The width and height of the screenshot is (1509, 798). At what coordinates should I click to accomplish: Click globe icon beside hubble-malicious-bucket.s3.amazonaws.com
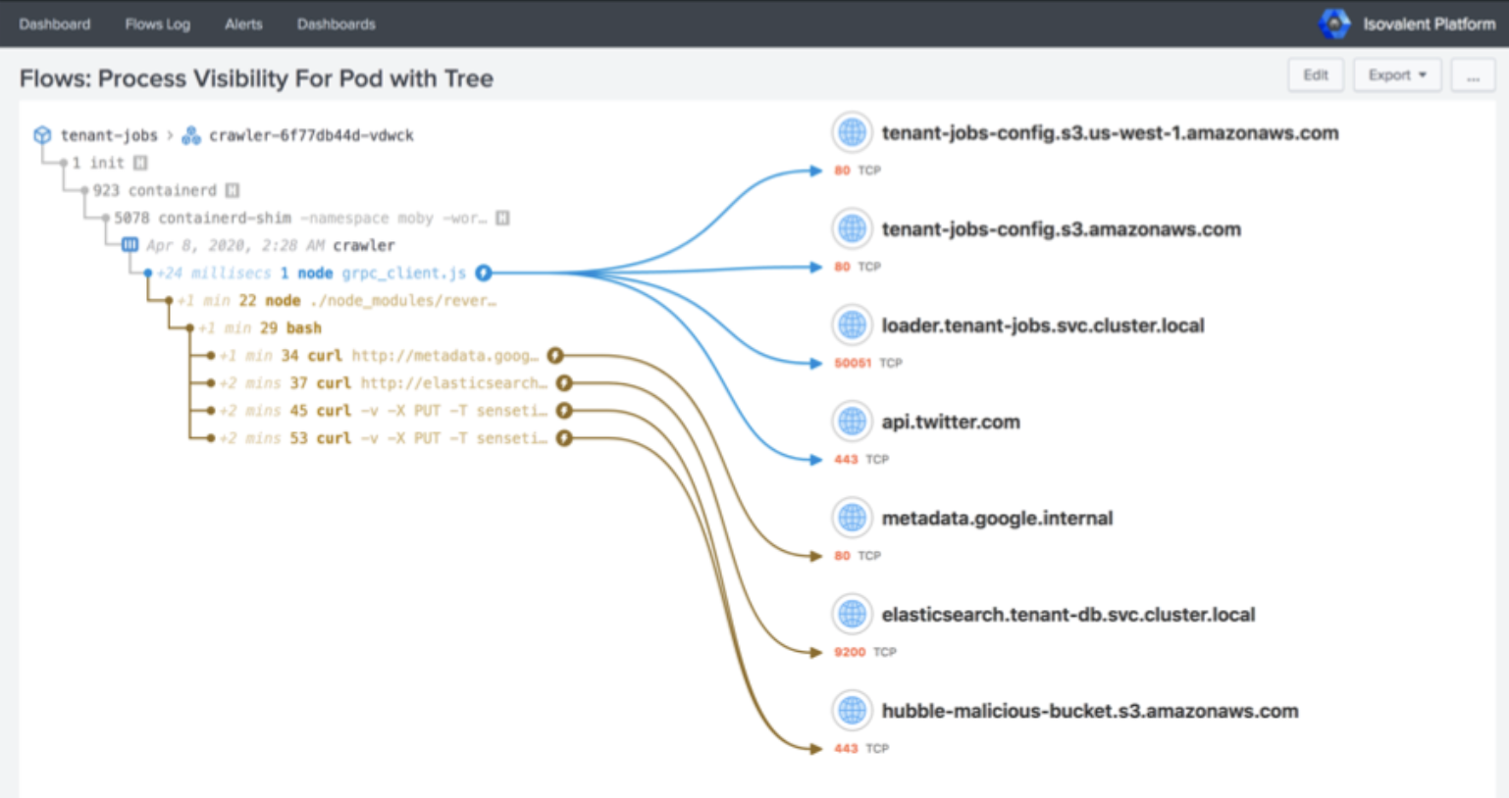(x=852, y=711)
